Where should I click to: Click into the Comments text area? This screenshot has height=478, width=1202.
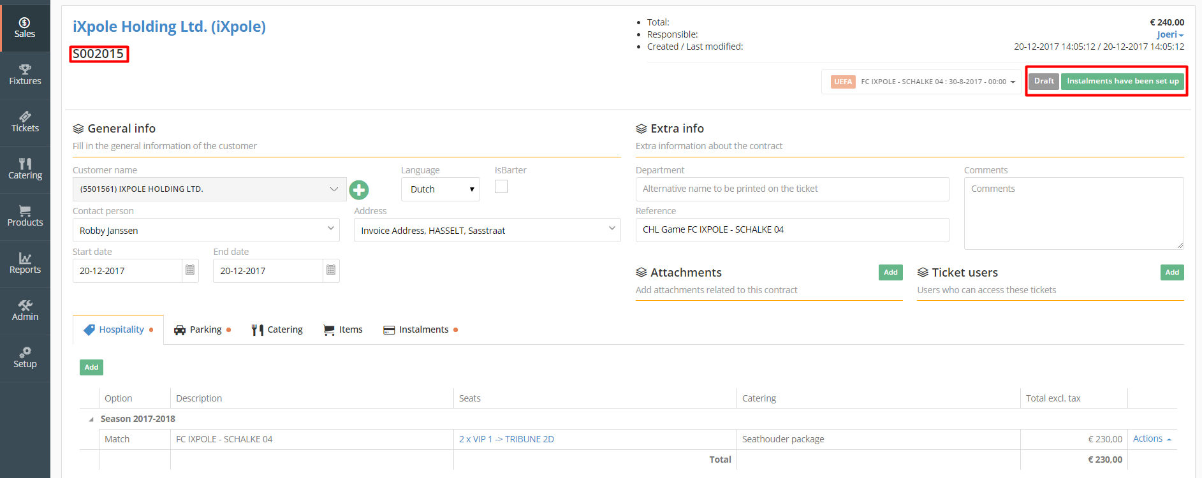tap(1074, 214)
